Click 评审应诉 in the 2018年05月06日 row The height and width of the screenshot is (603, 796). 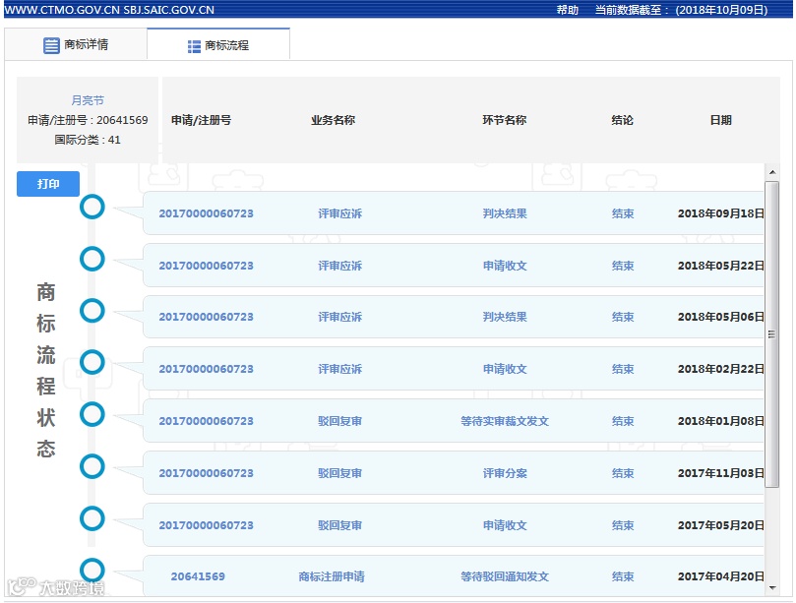coord(340,317)
